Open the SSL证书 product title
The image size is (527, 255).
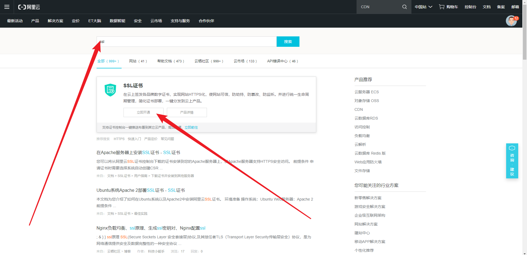(x=133, y=86)
